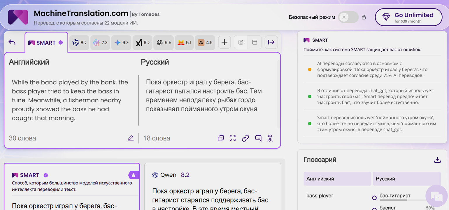449x210 pixels.
Task: Expand translation to fullscreen view
Action: pos(233,138)
